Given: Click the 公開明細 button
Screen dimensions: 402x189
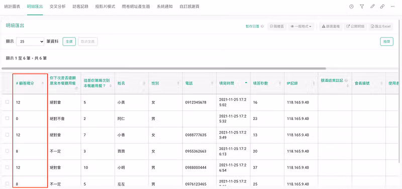Looking at the screenshot, I should tap(355, 26).
